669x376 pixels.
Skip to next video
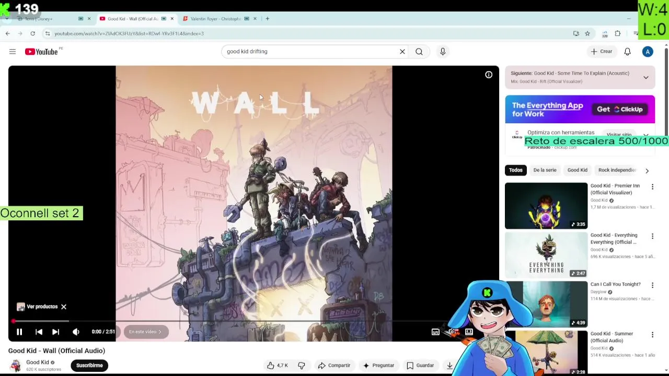(55, 332)
